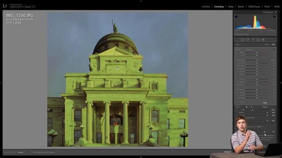The image size is (282, 158).
Task: Collapse the Effect sliders disclosure triangle
Action: pyautogui.click(x=274, y=50)
